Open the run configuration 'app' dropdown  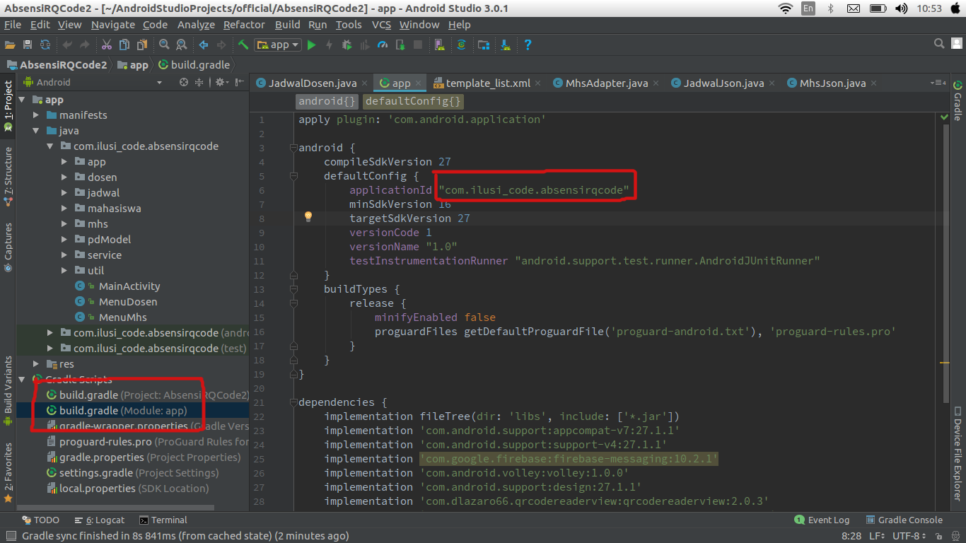pos(278,45)
